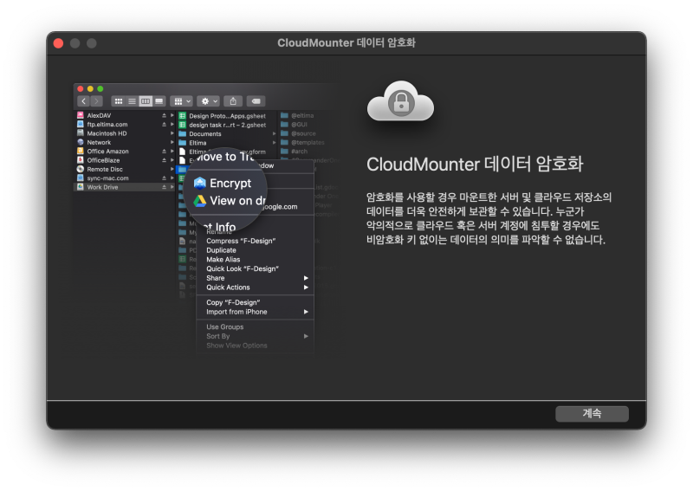Click the Google Drive icon in magnifier

point(200,201)
